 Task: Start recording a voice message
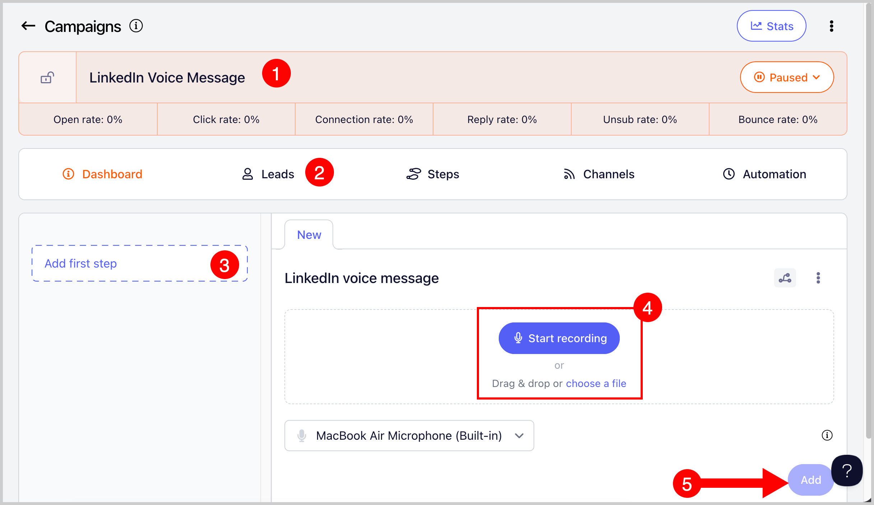(559, 338)
